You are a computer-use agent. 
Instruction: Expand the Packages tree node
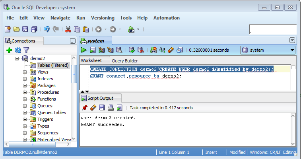pyautogui.click(x=25, y=85)
